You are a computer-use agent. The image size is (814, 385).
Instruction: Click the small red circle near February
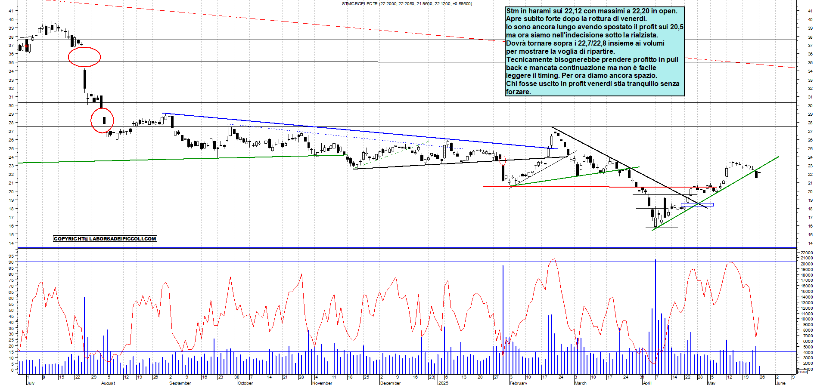(x=502, y=160)
